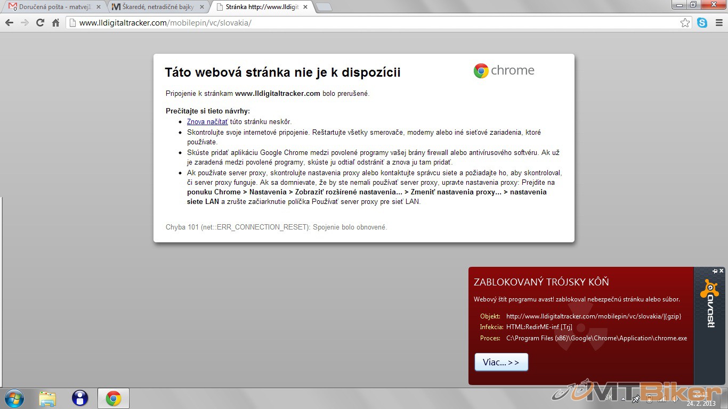Open Windows Explorer from the taskbar
The image size is (728, 409).
[47, 398]
